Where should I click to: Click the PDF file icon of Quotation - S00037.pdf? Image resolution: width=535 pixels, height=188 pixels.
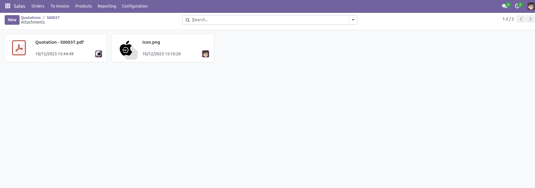19,48
